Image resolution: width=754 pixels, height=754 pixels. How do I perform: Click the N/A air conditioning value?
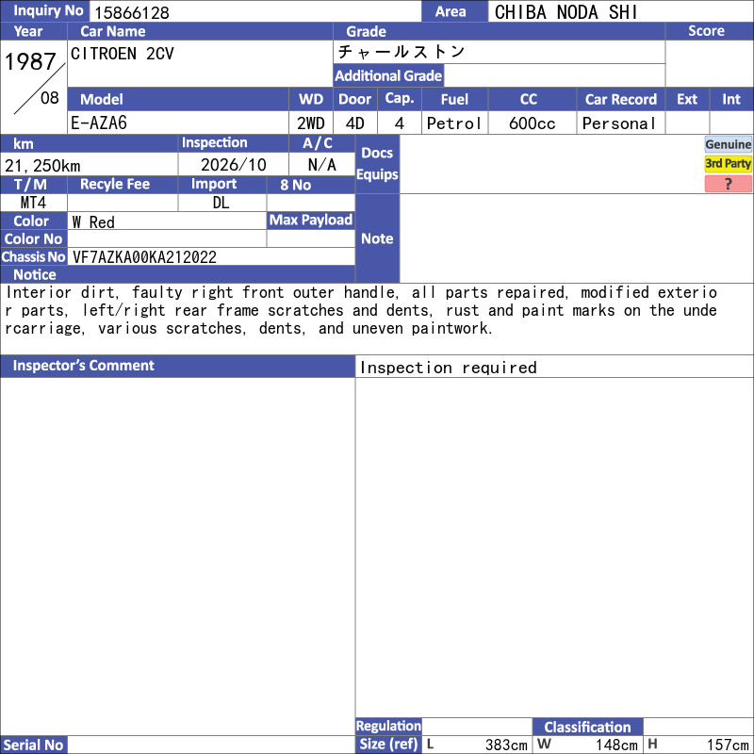321,165
